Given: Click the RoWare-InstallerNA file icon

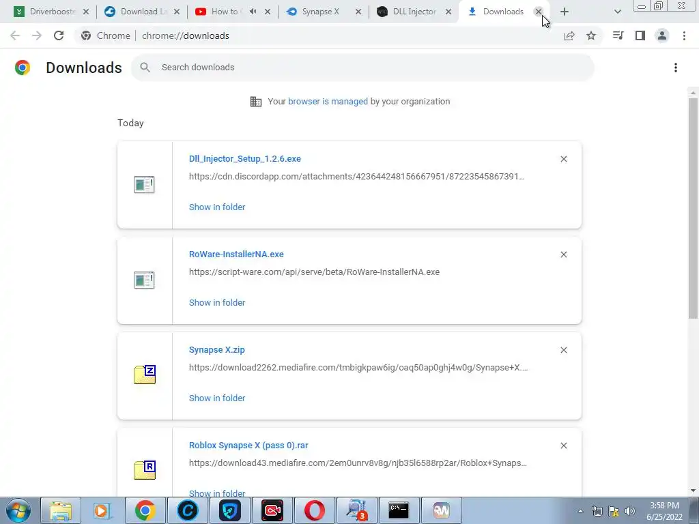Looking at the screenshot, I should pyautogui.click(x=144, y=280).
